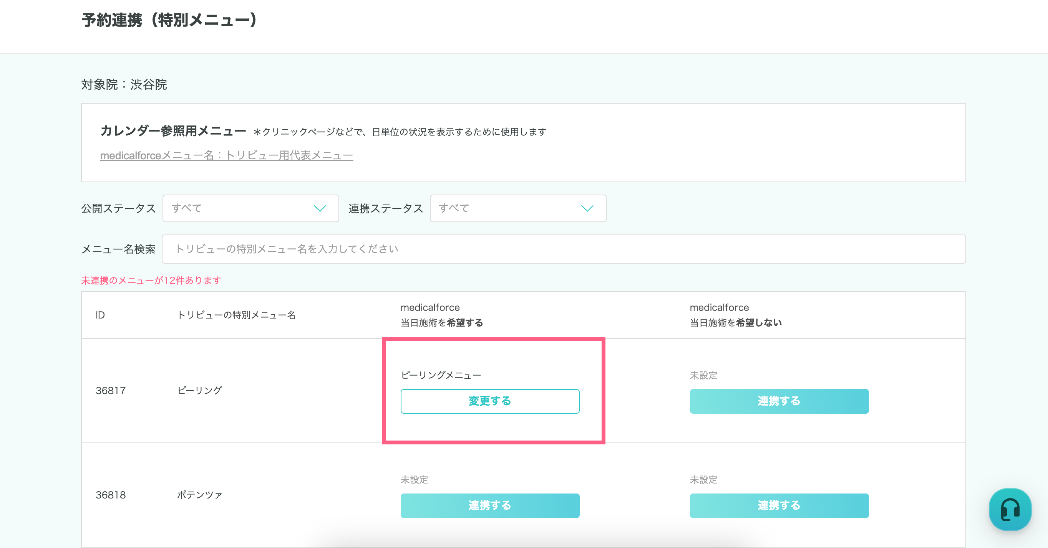Click 連携する for ポテンツァ 希望しない column
Screen dimensions: 1048x548
(779, 505)
